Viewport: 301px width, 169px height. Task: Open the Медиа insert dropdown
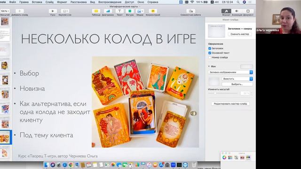(x=140, y=11)
